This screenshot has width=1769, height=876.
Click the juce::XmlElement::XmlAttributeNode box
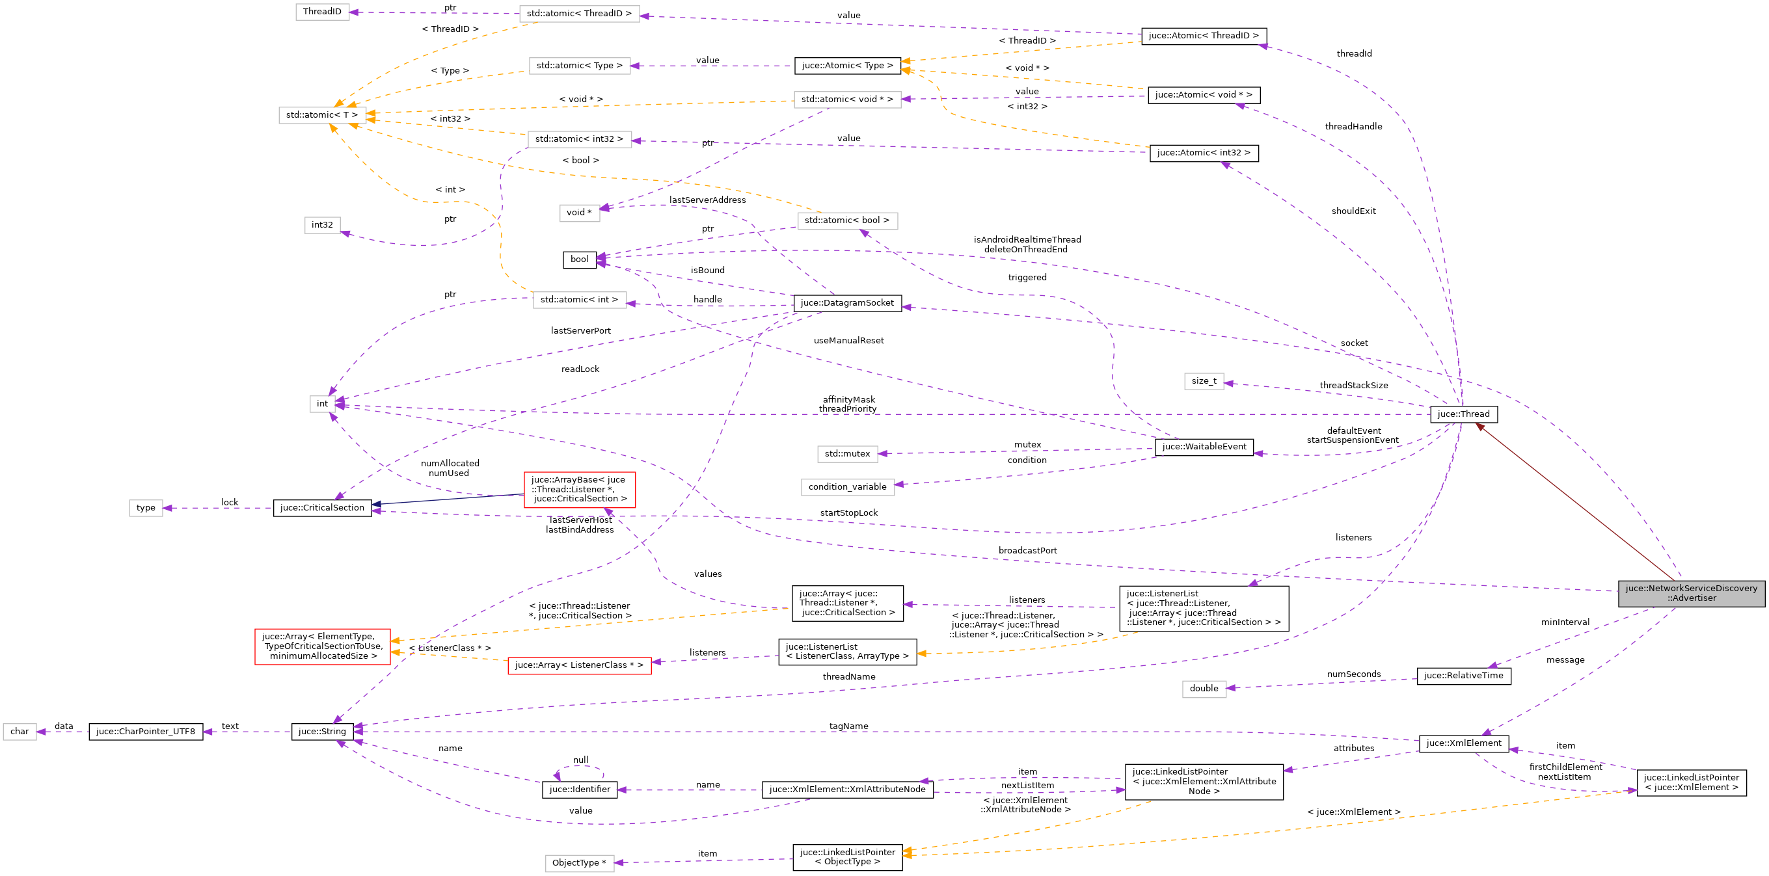pyautogui.click(x=848, y=789)
